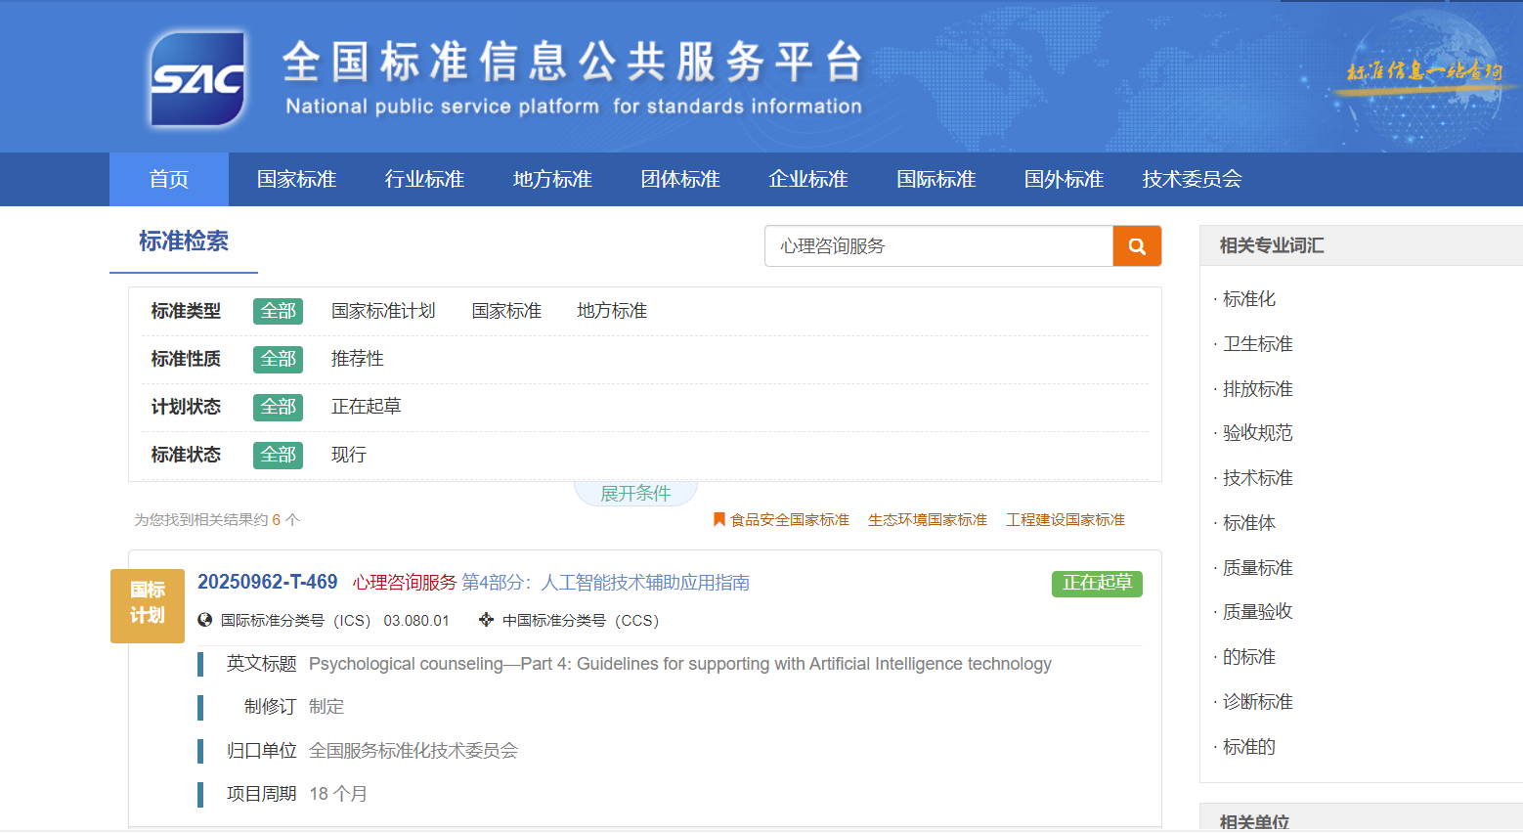Open the 国家标准 navigation menu
This screenshot has height=833, width=1523.
pyautogui.click(x=296, y=179)
